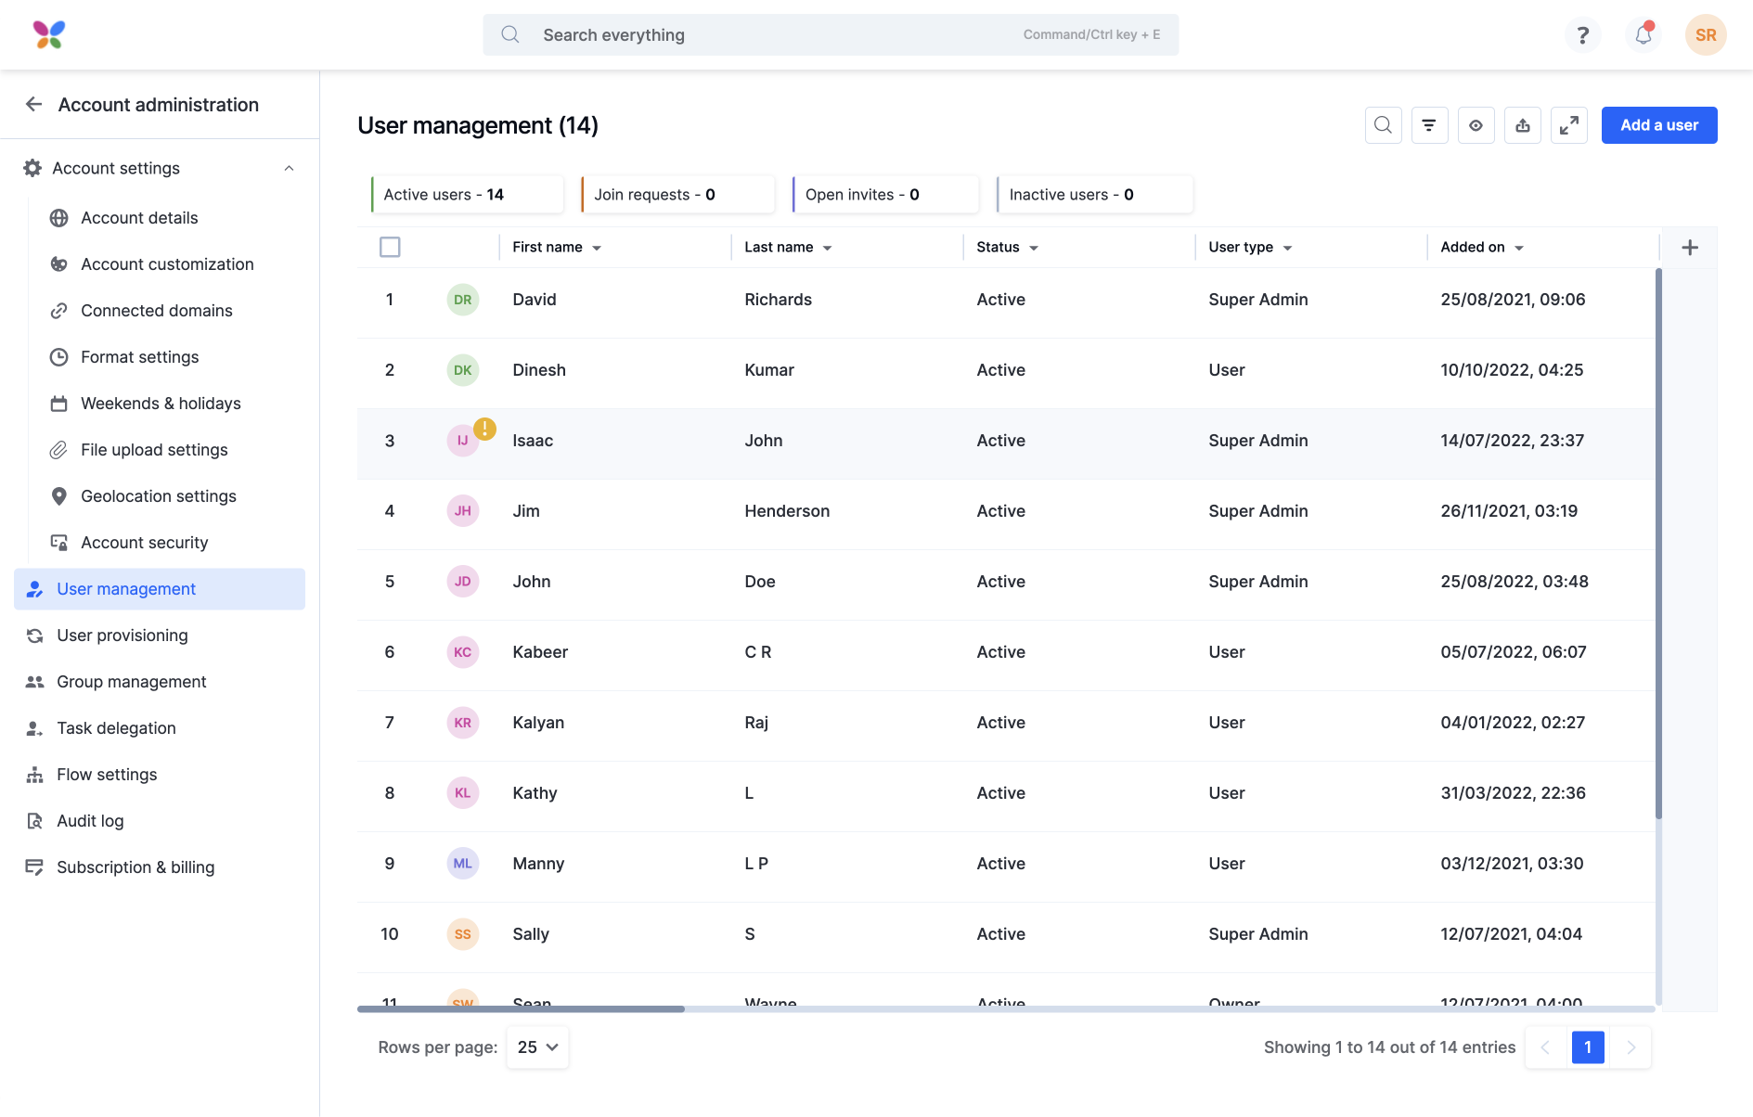
Task: Click the add column plus icon
Action: click(1690, 247)
